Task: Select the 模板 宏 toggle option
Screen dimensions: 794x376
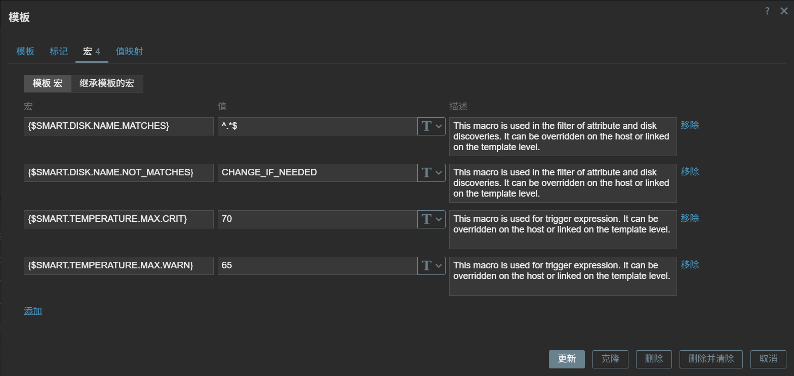Action: pos(48,84)
